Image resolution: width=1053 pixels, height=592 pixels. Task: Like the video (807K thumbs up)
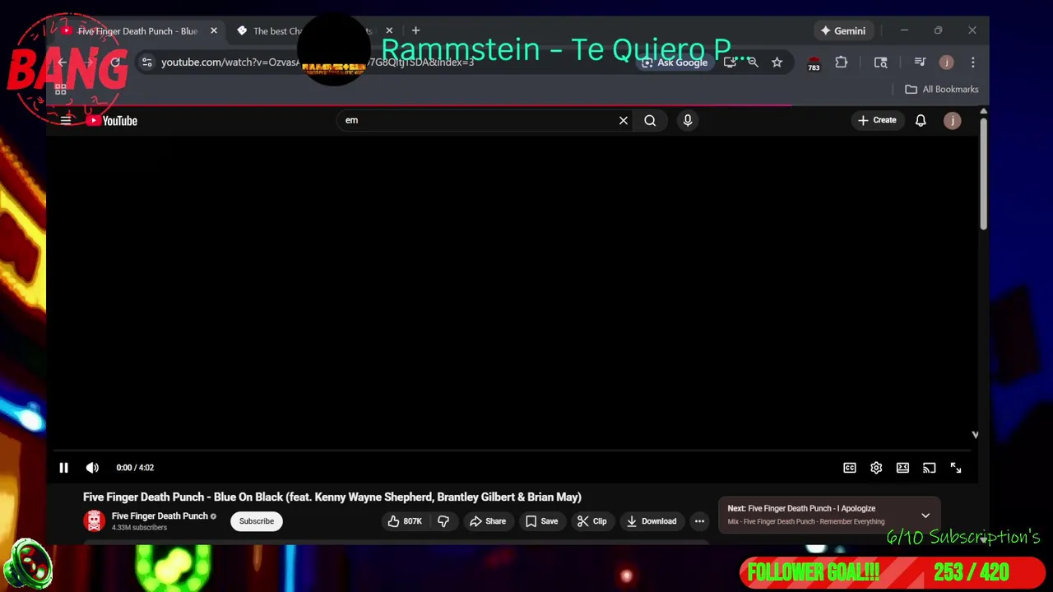[x=405, y=521]
